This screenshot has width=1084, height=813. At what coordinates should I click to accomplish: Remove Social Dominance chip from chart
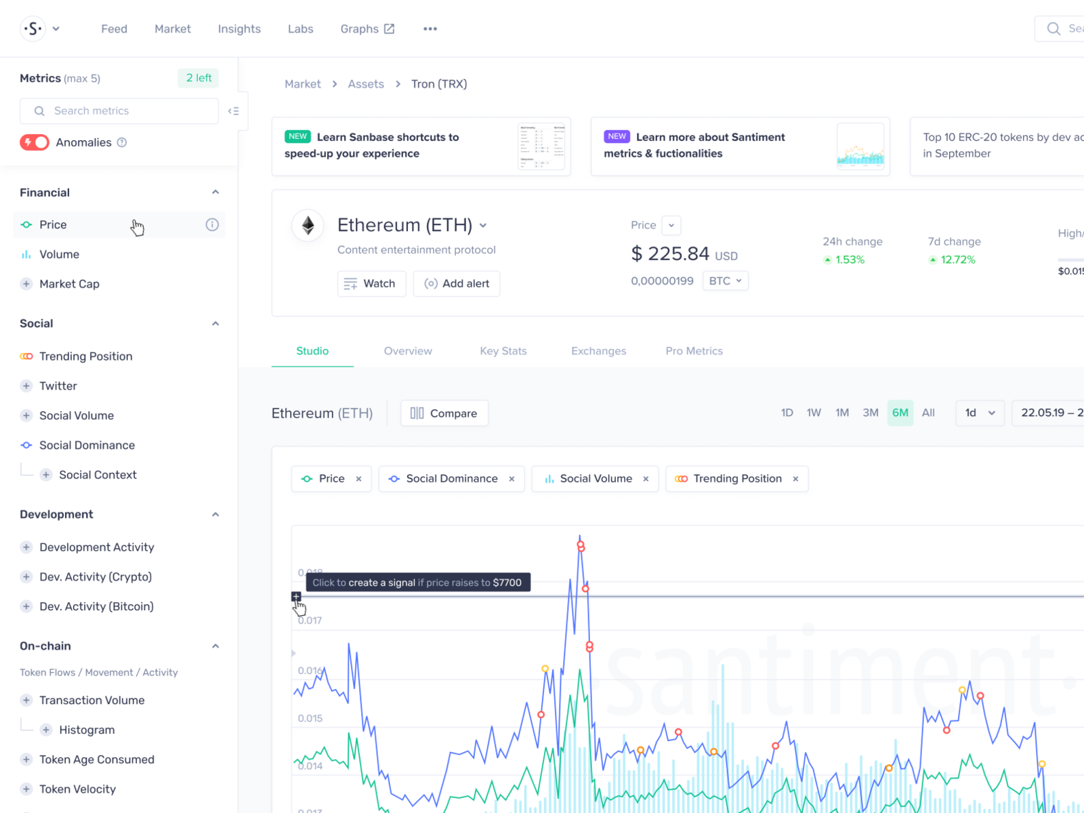tap(512, 479)
